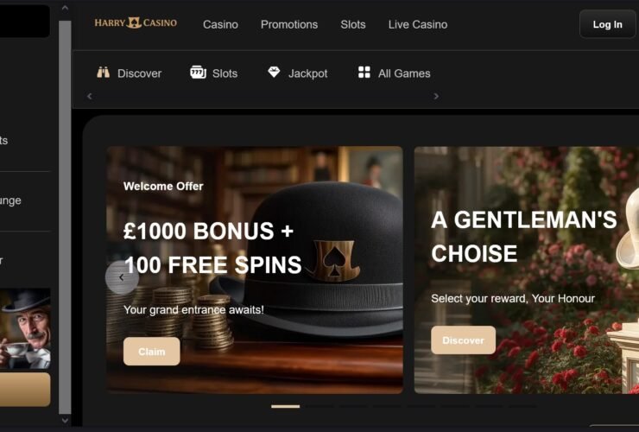Open the Promotions menu item
Viewport: 639px width, 432px height.
(289, 24)
